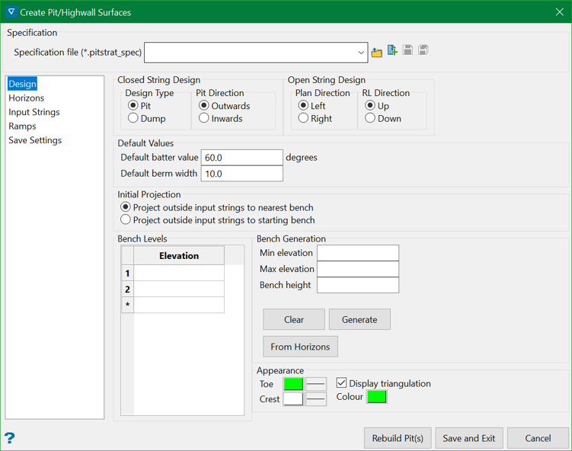Click the browse folder icon for specification file
The height and width of the screenshot is (451, 572).
pos(377,52)
